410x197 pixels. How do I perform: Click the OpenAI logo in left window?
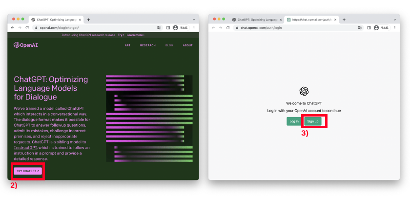[25, 45]
